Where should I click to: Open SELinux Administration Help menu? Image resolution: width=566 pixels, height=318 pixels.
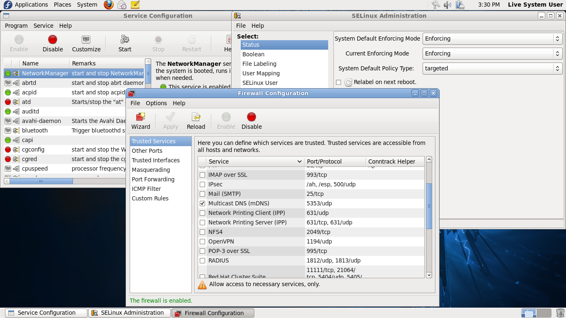pyautogui.click(x=258, y=26)
